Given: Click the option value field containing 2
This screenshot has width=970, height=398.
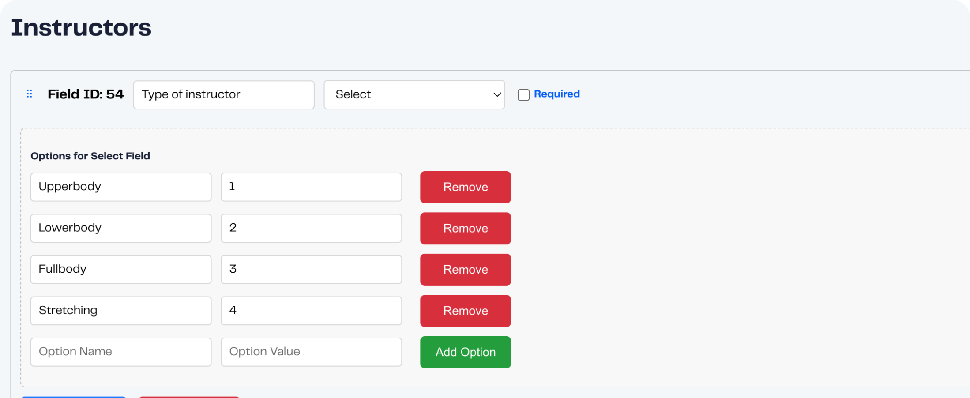Looking at the screenshot, I should (x=311, y=228).
